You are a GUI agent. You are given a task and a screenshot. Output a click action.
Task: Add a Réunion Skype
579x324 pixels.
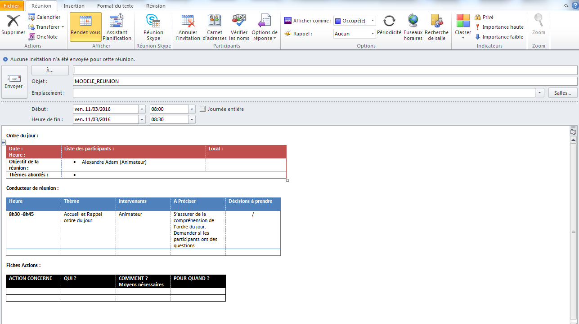(153, 27)
